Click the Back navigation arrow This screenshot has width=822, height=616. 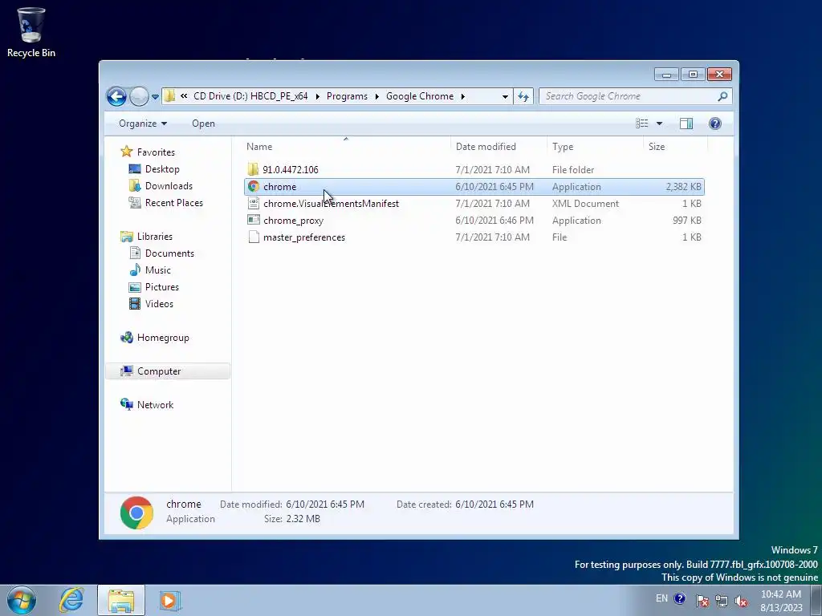[x=116, y=96]
